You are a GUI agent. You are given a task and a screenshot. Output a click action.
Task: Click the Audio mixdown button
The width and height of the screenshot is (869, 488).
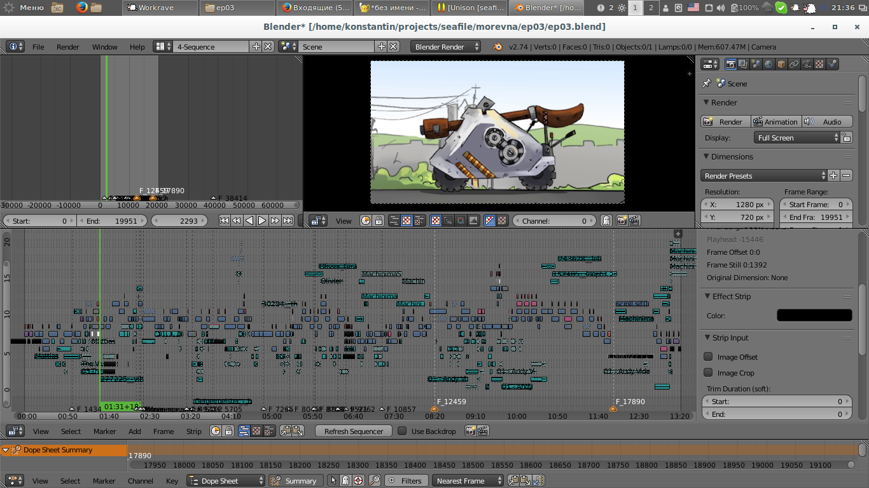pyautogui.click(x=826, y=121)
